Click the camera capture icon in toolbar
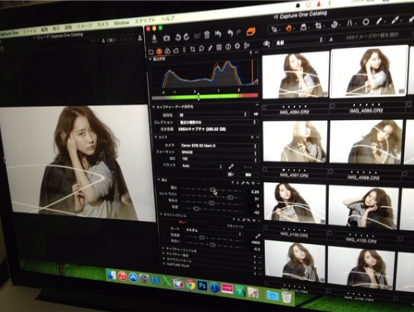Image resolution: width=414 pixels, height=312 pixels. pos(166,38)
